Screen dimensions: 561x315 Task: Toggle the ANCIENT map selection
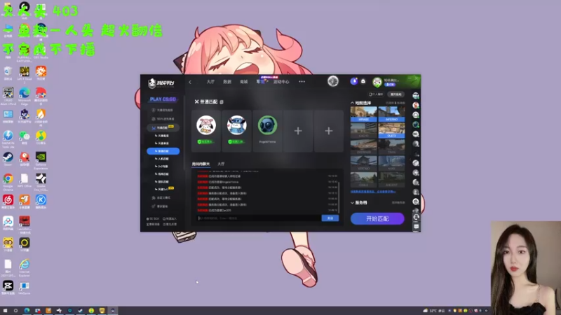click(391, 180)
